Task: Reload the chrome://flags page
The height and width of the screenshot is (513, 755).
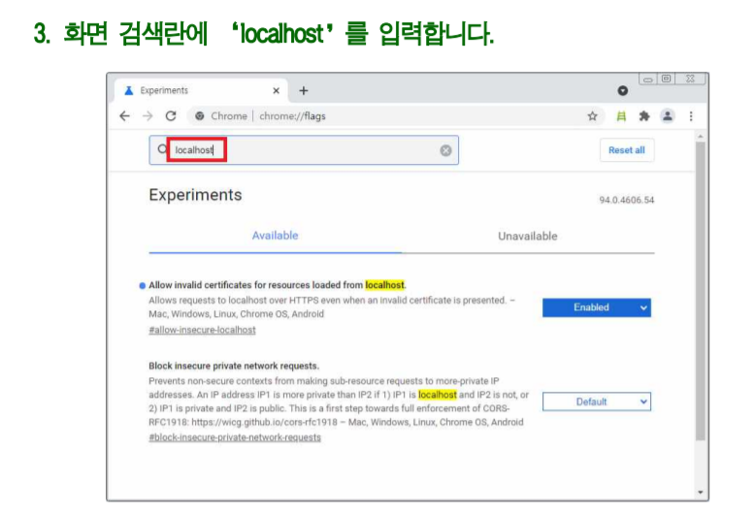Action: click(171, 116)
